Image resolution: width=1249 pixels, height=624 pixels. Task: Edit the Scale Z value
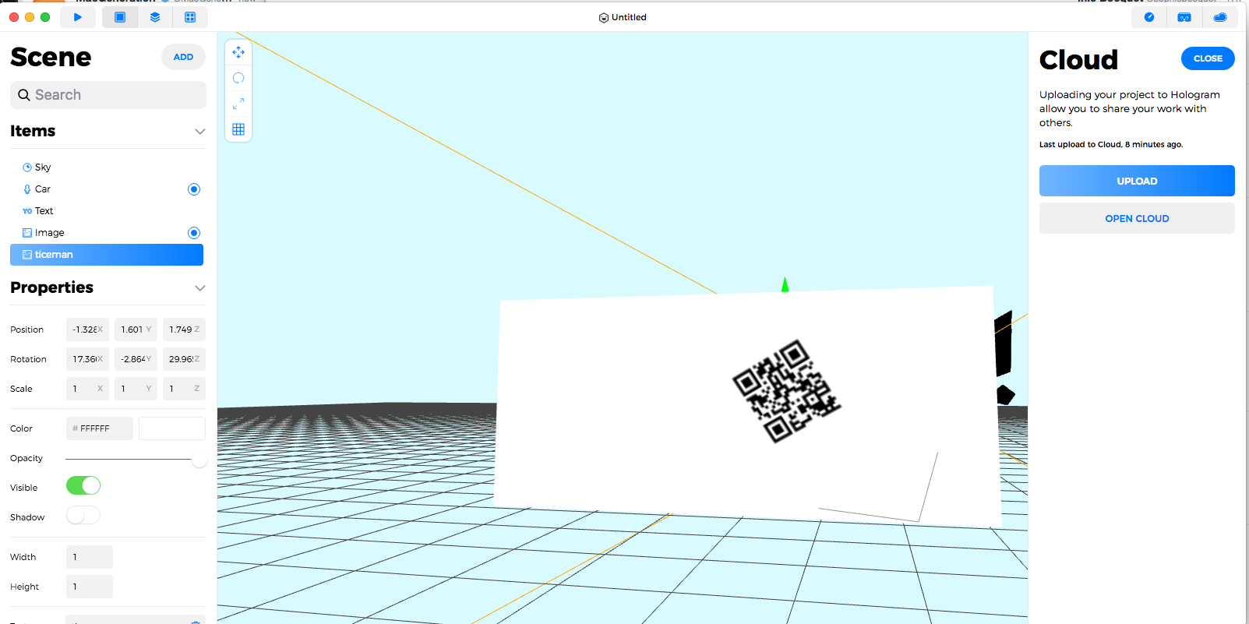[184, 389]
